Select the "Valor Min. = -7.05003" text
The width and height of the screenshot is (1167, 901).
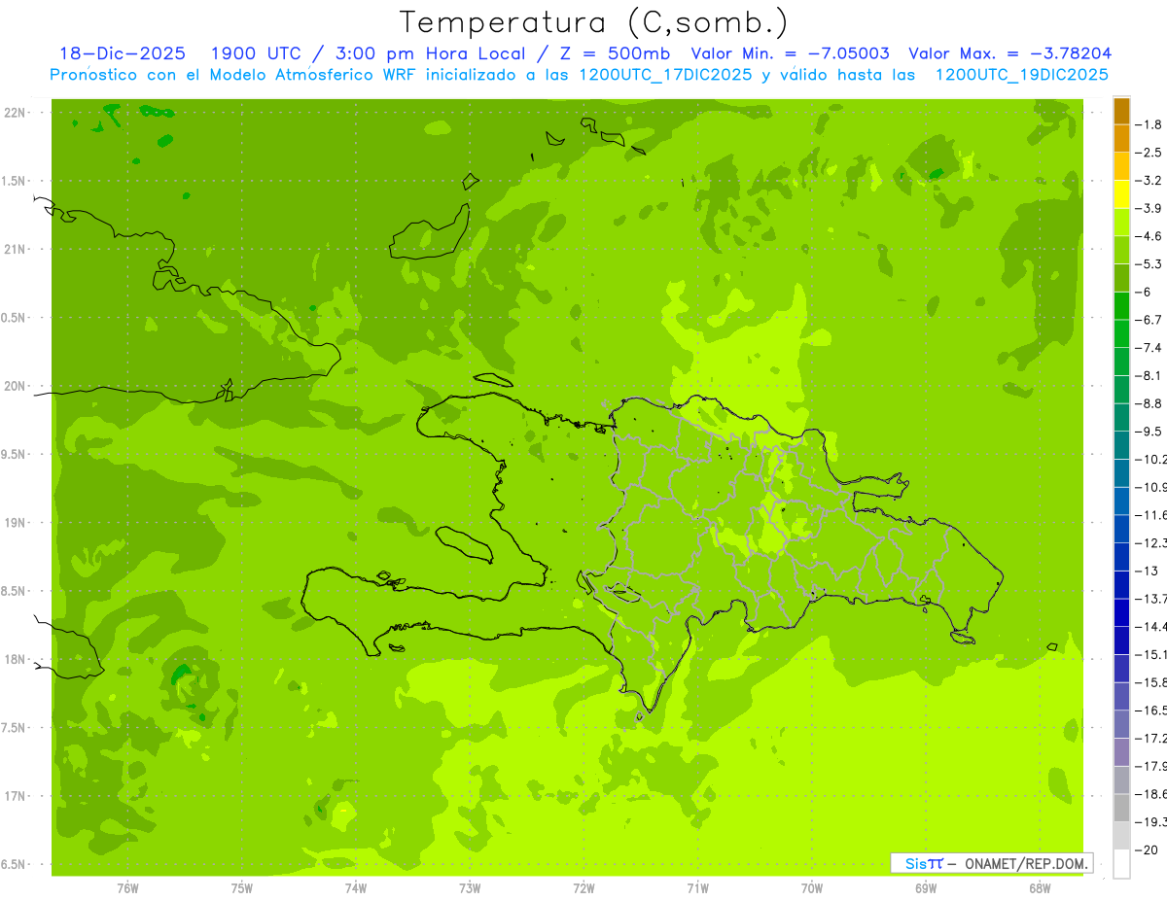click(x=790, y=53)
